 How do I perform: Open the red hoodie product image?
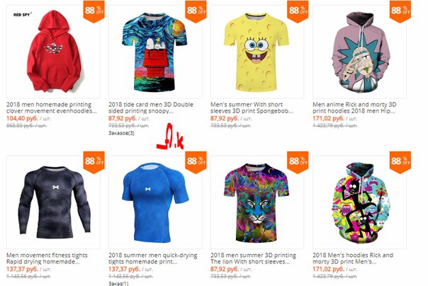[54, 52]
